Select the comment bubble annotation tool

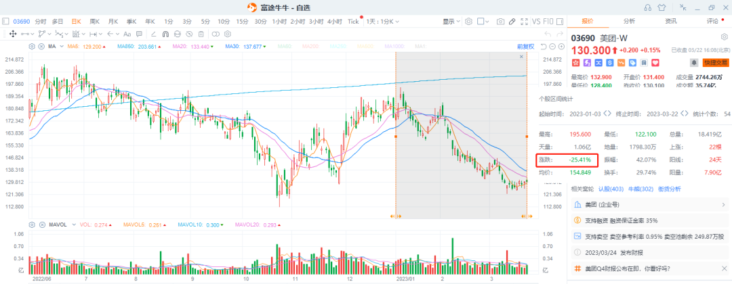coord(139,34)
